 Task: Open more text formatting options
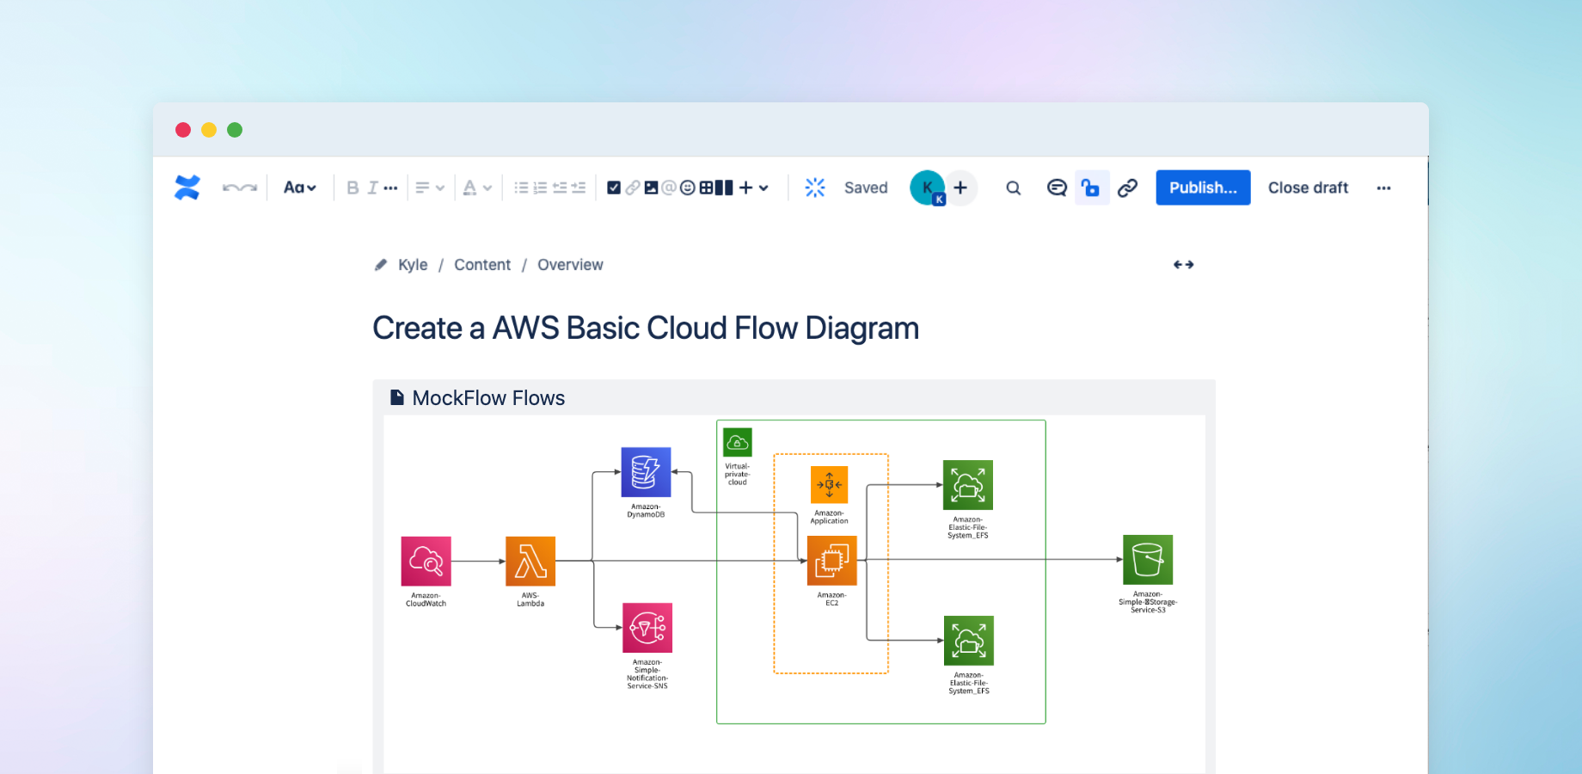390,187
